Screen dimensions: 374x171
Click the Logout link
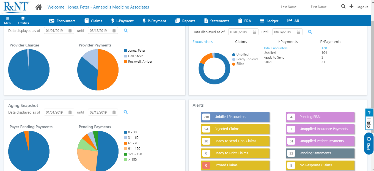362,7
